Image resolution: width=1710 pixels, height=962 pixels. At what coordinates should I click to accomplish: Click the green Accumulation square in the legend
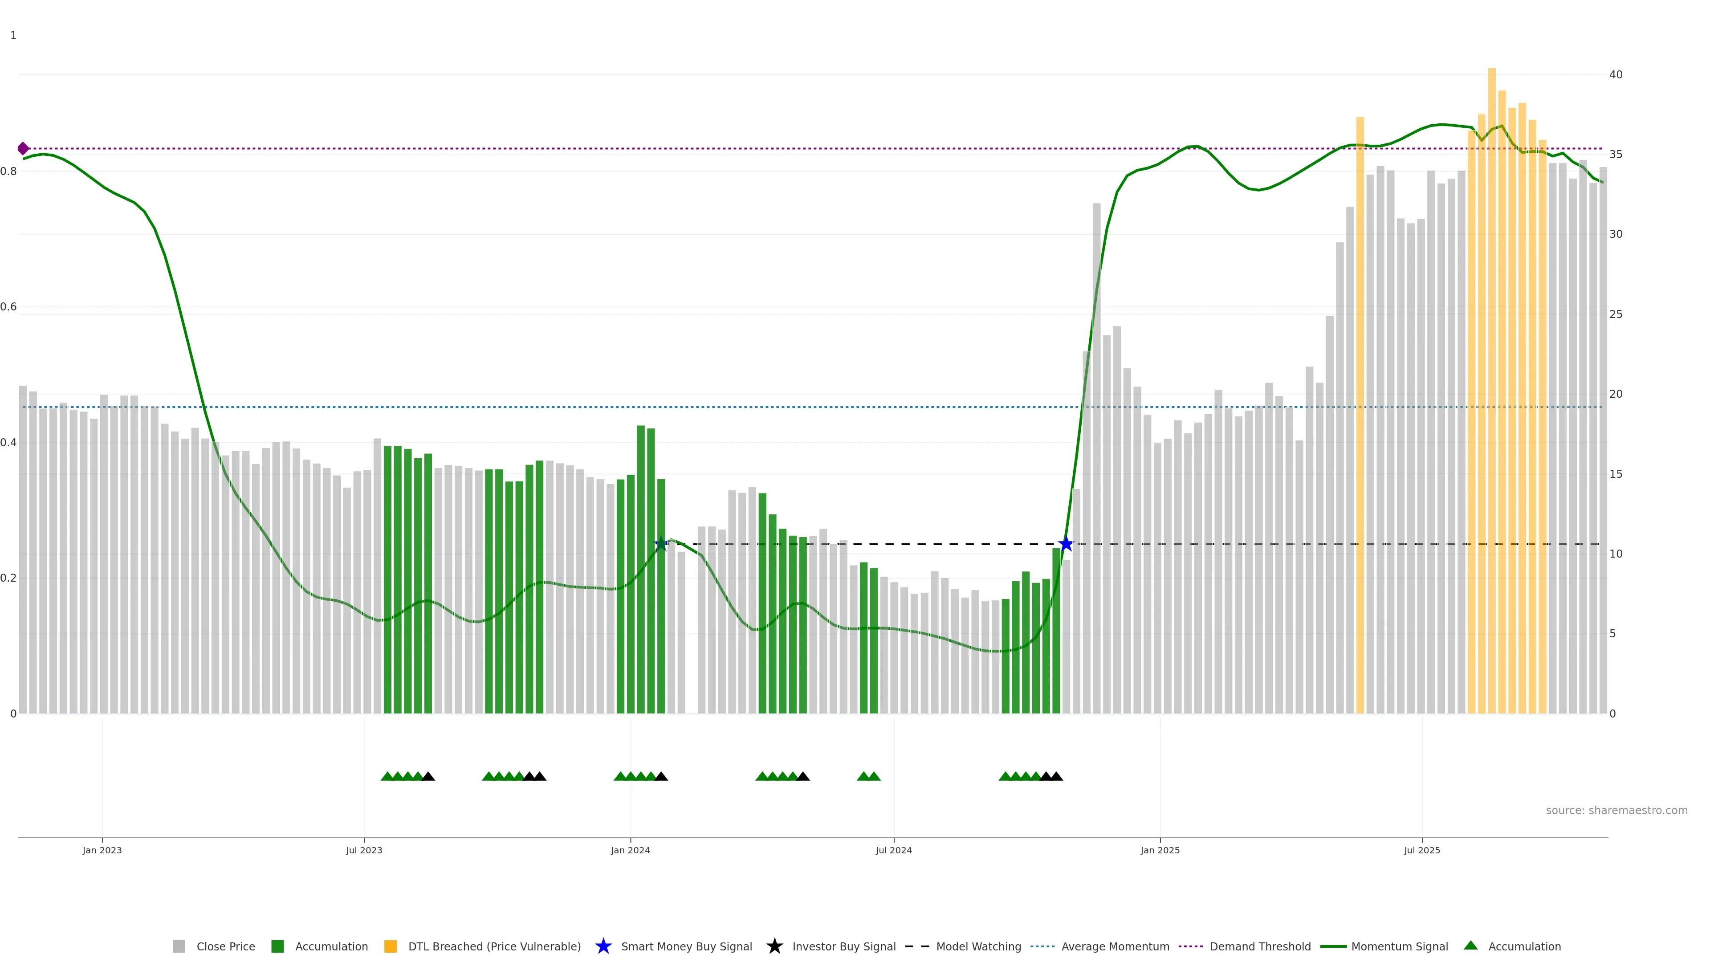[277, 946]
